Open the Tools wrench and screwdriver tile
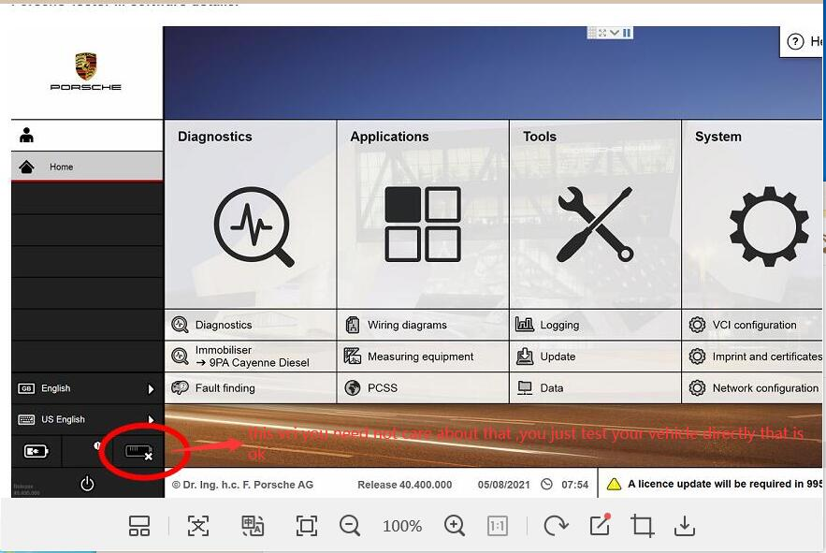Screen dimensions: 826x553 (595, 226)
